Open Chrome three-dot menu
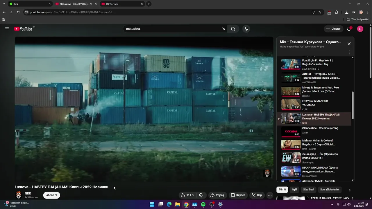Image resolution: width=372 pixels, height=209 pixels. [368, 12]
